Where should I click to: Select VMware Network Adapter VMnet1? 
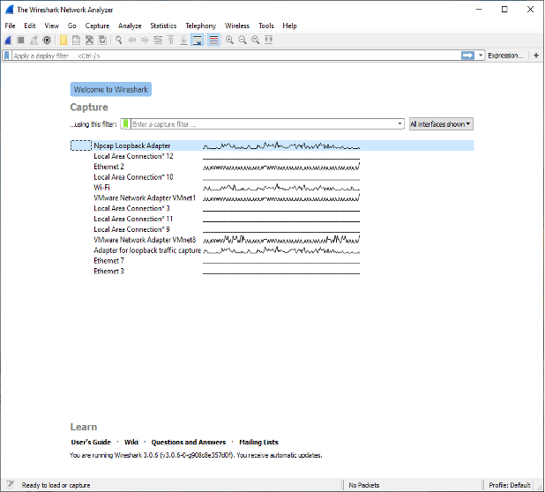[x=272, y=198]
